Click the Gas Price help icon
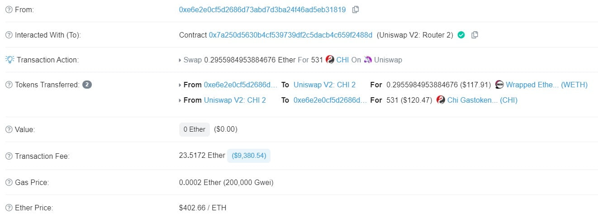This screenshot has height=218, width=598. (x=9, y=182)
